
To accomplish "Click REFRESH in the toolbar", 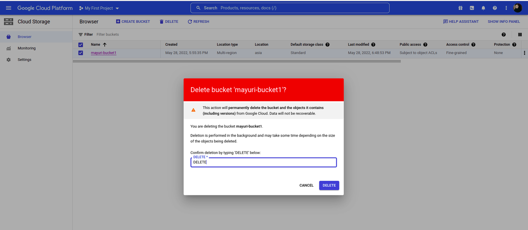I will pyautogui.click(x=198, y=21).
